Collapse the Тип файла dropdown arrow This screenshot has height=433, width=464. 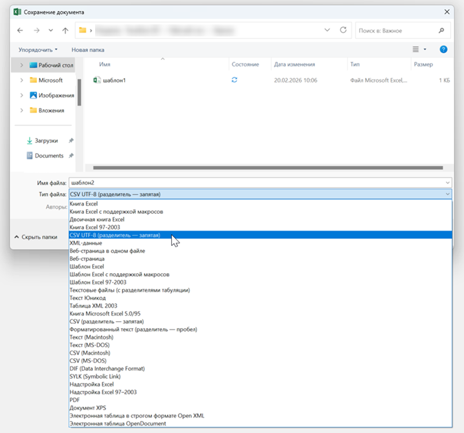[x=447, y=194]
